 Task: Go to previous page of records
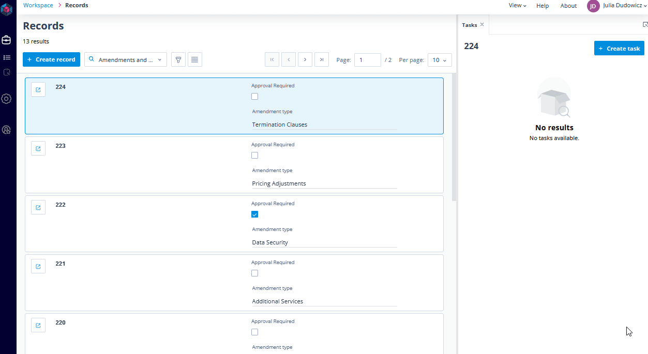(x=289, y=60)
